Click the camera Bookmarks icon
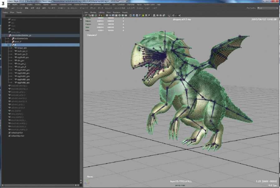Viewport: 280px width, 188px height. pos(93,16)
